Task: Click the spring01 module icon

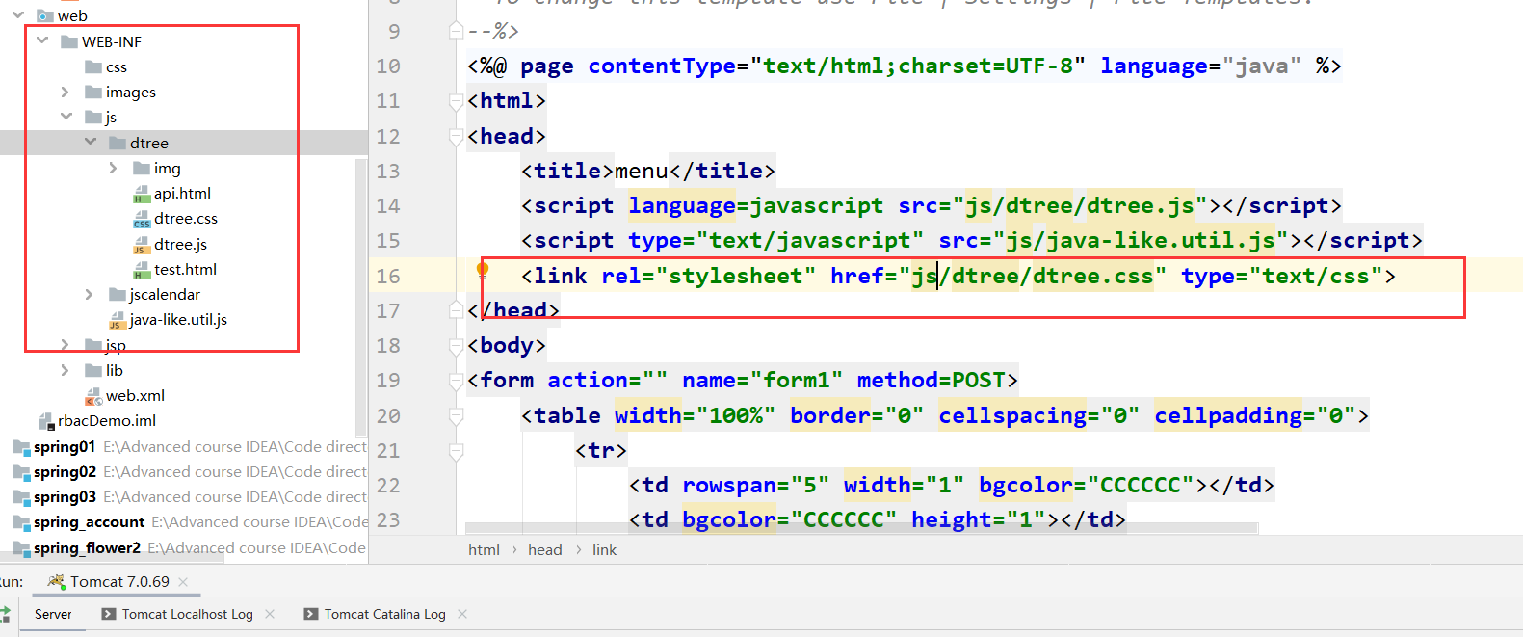Action: point(21,447)
